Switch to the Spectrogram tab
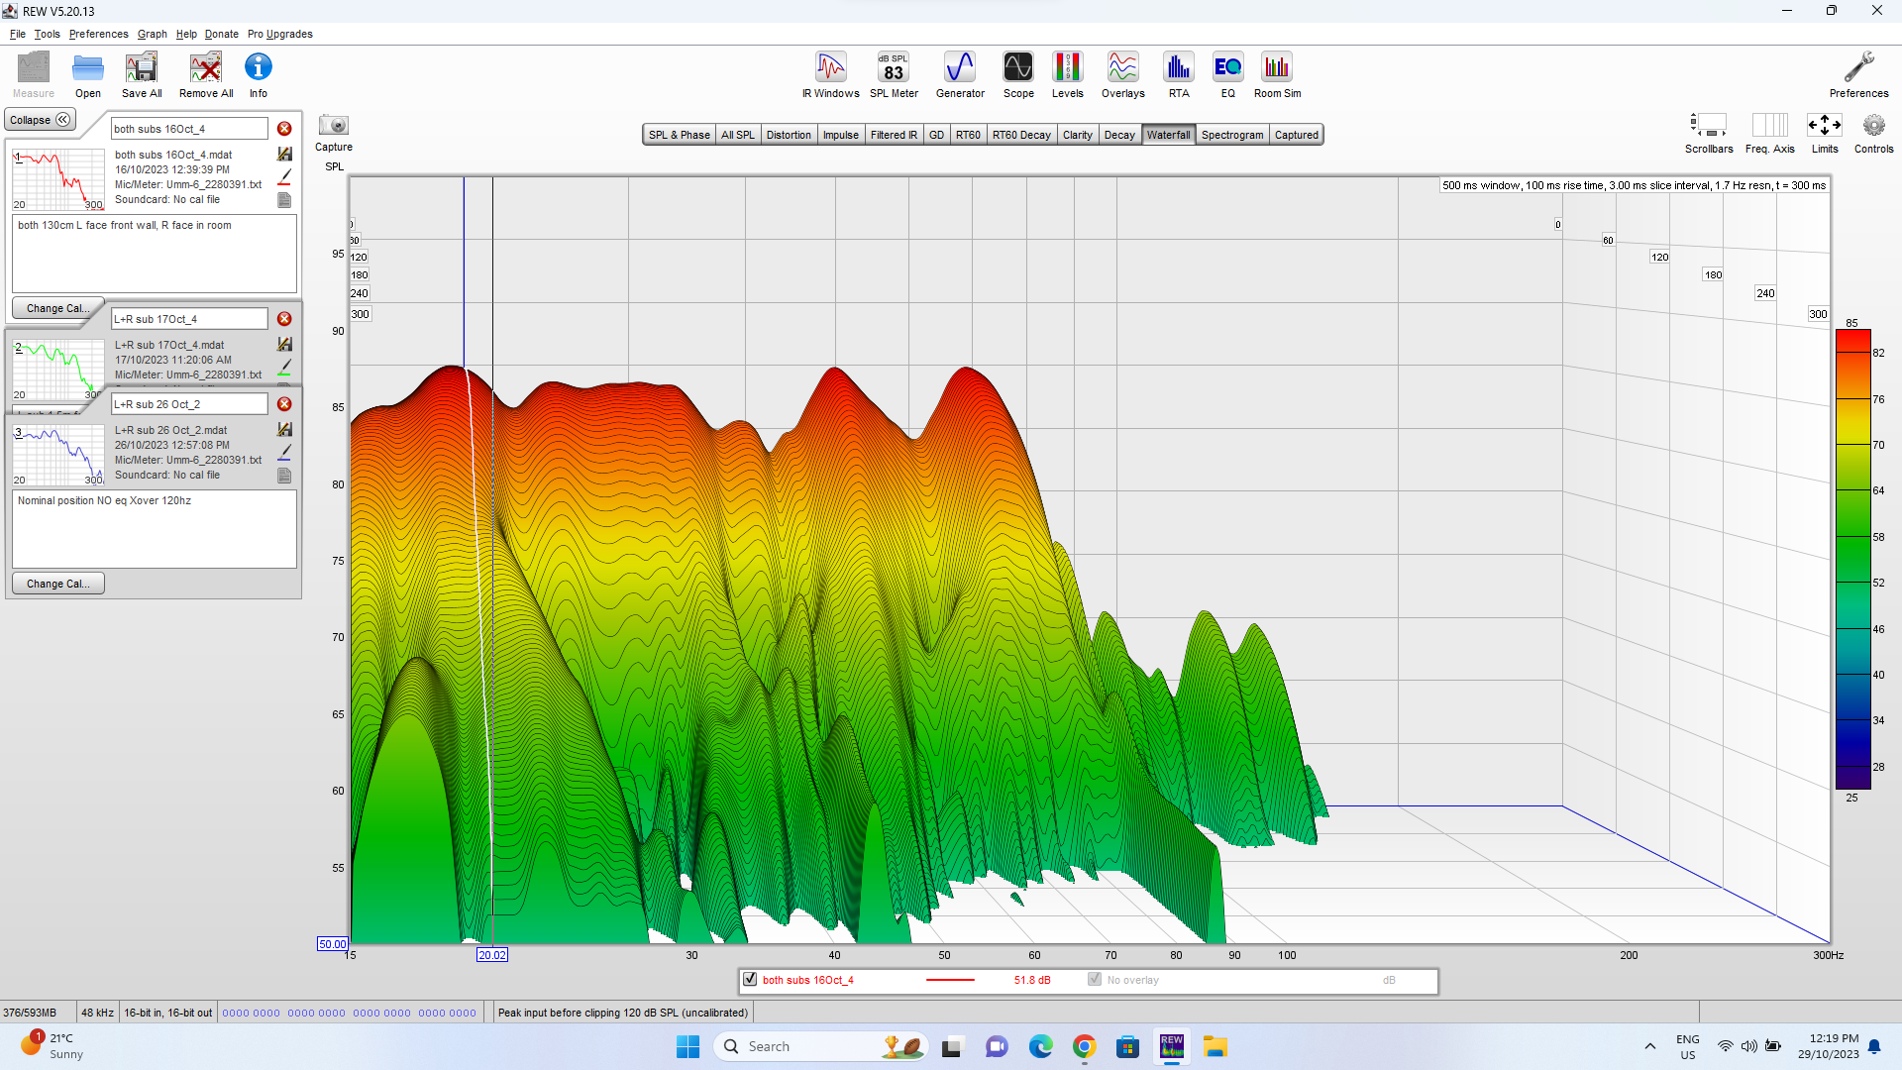 pos(1231,135)
